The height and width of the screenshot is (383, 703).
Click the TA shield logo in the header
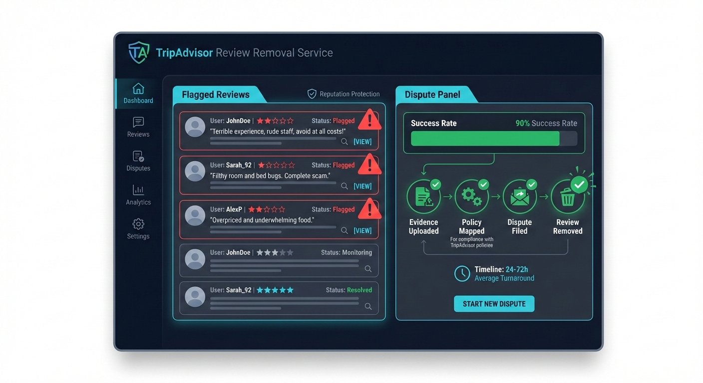click(139, 52)
